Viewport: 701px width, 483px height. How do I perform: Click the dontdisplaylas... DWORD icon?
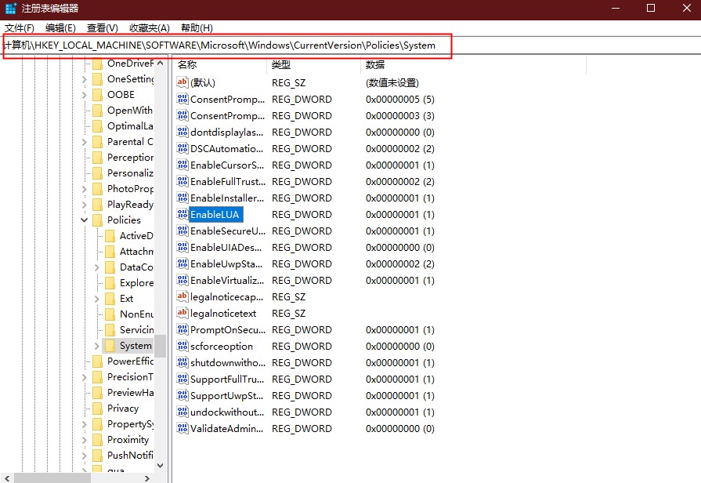(182, 132)
